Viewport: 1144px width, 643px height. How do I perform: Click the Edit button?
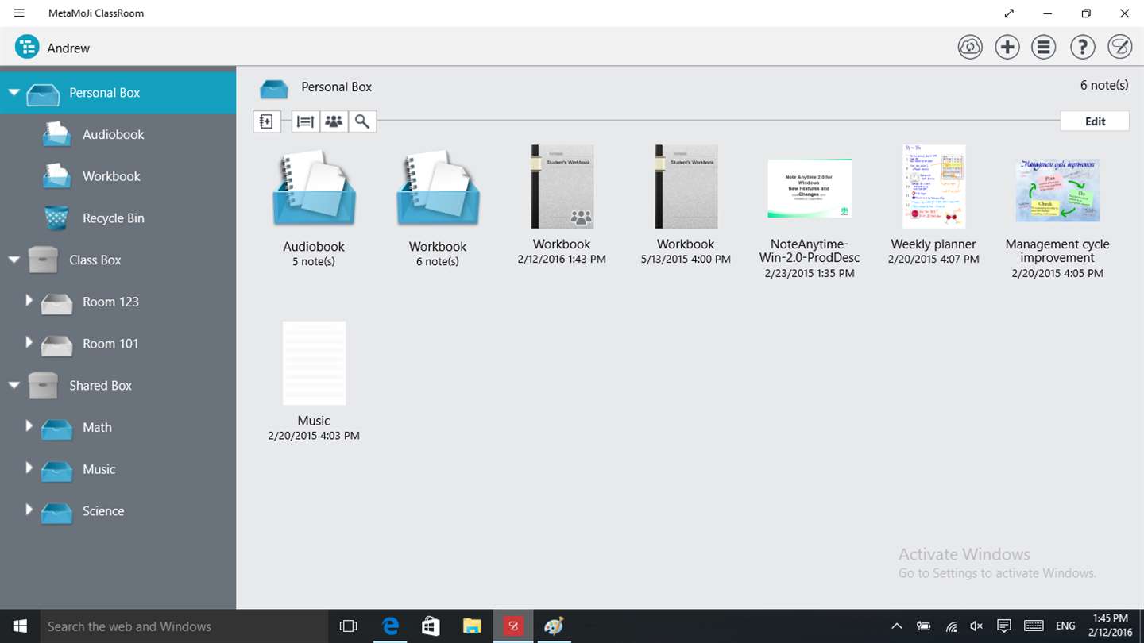(1095, 121)
